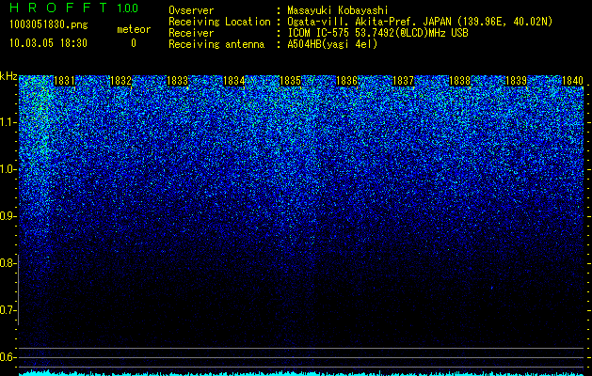Click the Ogata-vill. Akita-Pref. JAPAN location text
Image resolution: width=592 pixels, height=376 pixels.
click(x=419, y=22)
